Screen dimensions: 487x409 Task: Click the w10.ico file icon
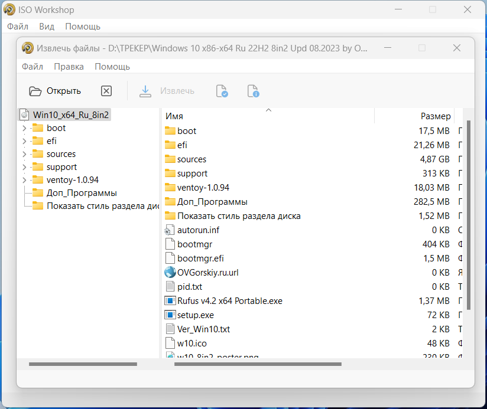point(170,343)
